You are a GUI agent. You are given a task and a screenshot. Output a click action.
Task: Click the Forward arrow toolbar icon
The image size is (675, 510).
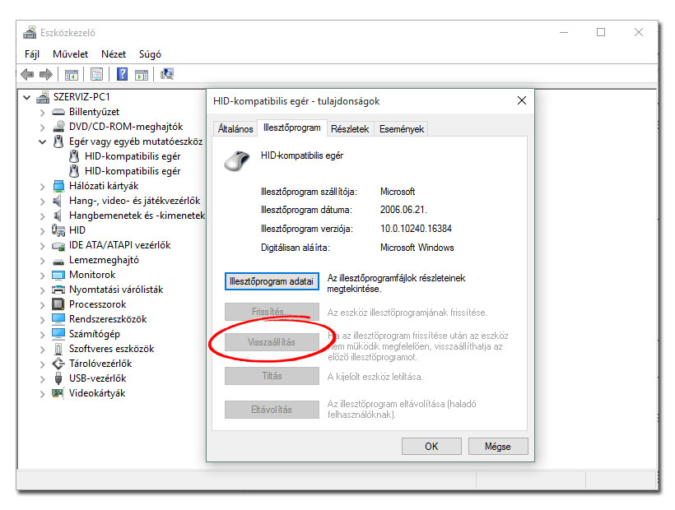[46, 75]
